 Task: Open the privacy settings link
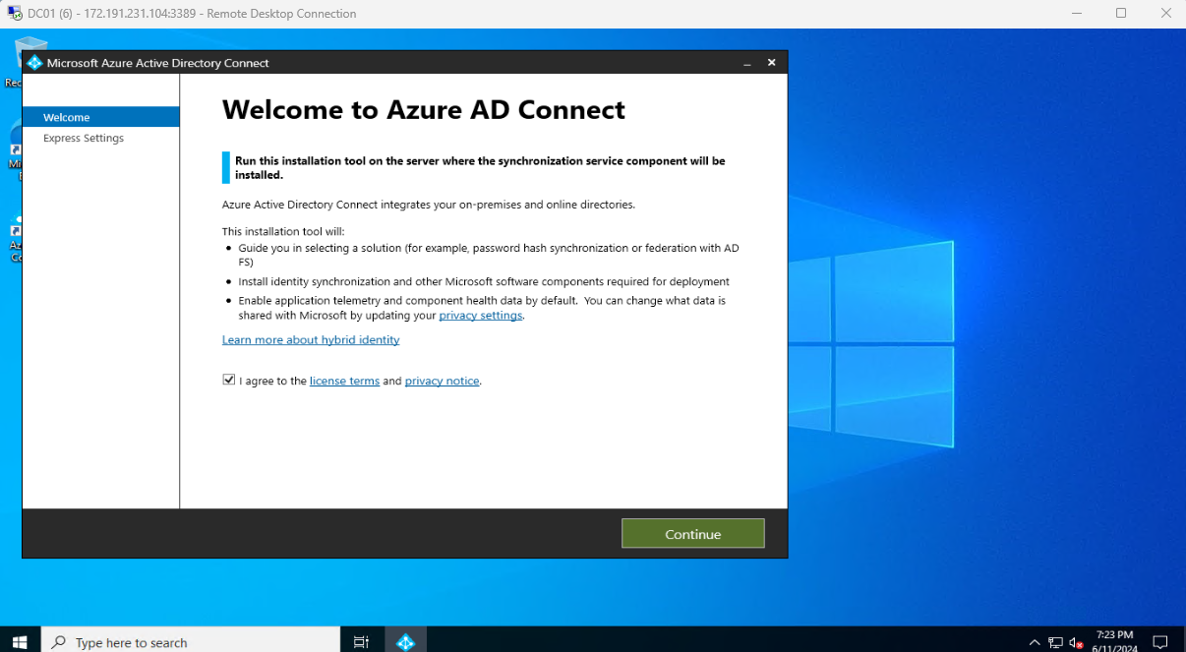tap(480, 316)
